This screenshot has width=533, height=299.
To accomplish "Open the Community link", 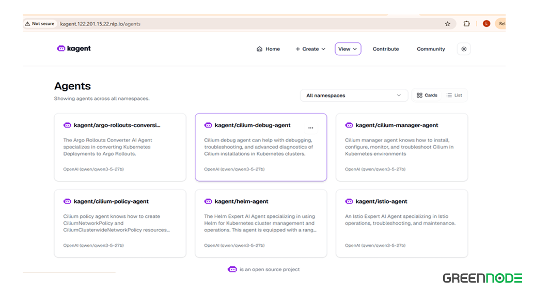I will [x=431, y=49].
